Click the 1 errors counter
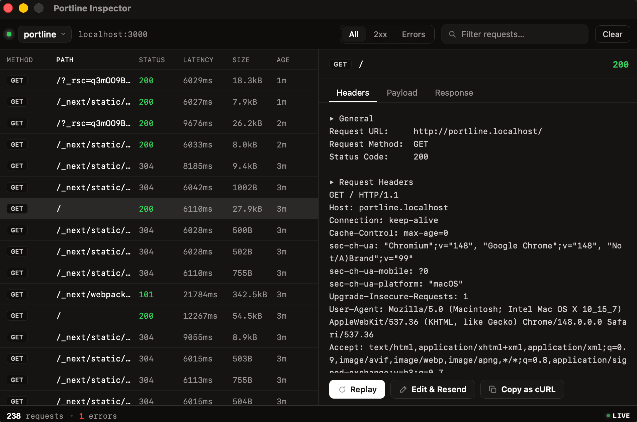Viewport: 637px width, 422px height. point(98,416)
